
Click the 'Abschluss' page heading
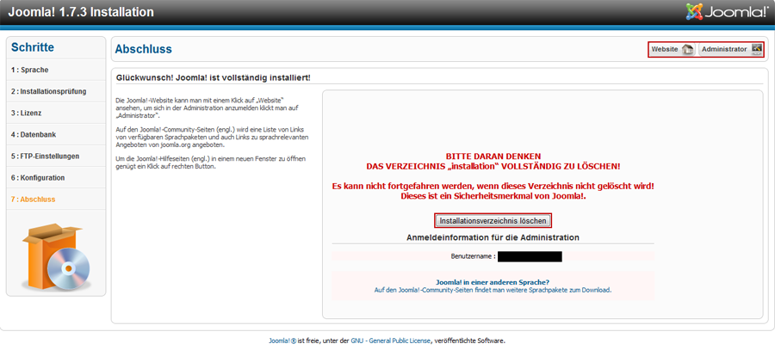click(143, 49)
